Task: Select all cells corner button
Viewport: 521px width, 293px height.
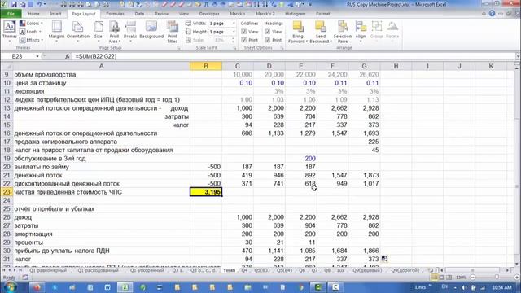Action: click(x=7, y=66)
